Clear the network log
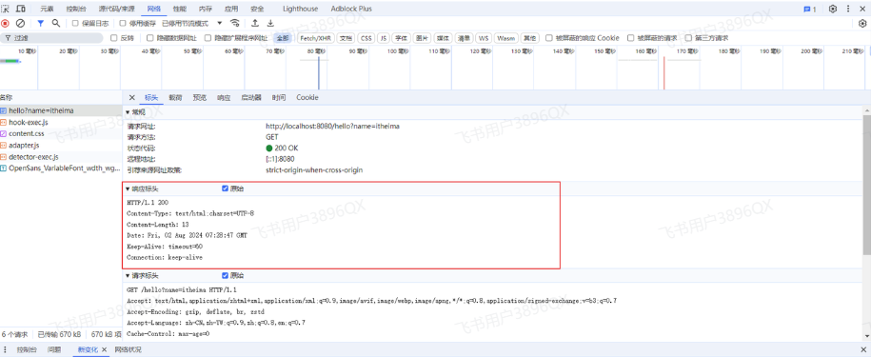Screen dimensions: 871x357 [20, 23]
